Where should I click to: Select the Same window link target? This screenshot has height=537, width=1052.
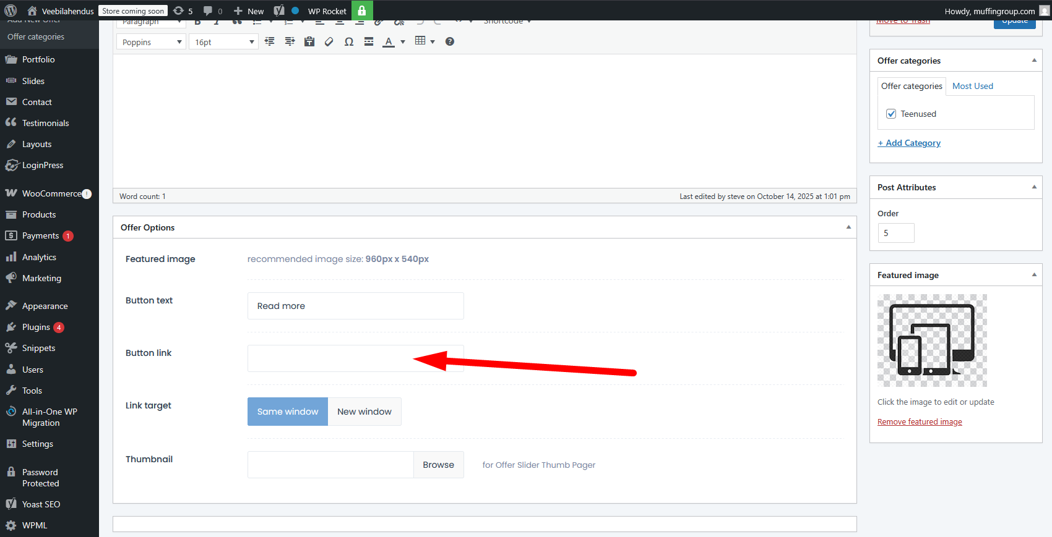tap(288, 412)
